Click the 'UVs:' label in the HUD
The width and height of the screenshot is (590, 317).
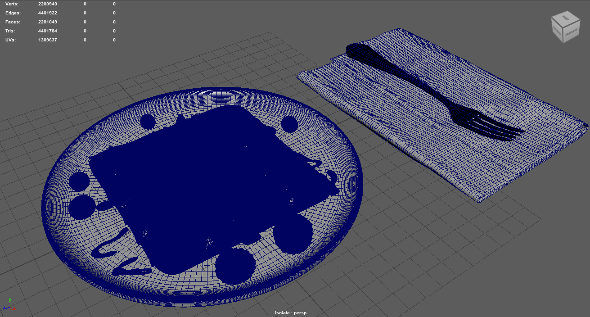click(11, 40)
